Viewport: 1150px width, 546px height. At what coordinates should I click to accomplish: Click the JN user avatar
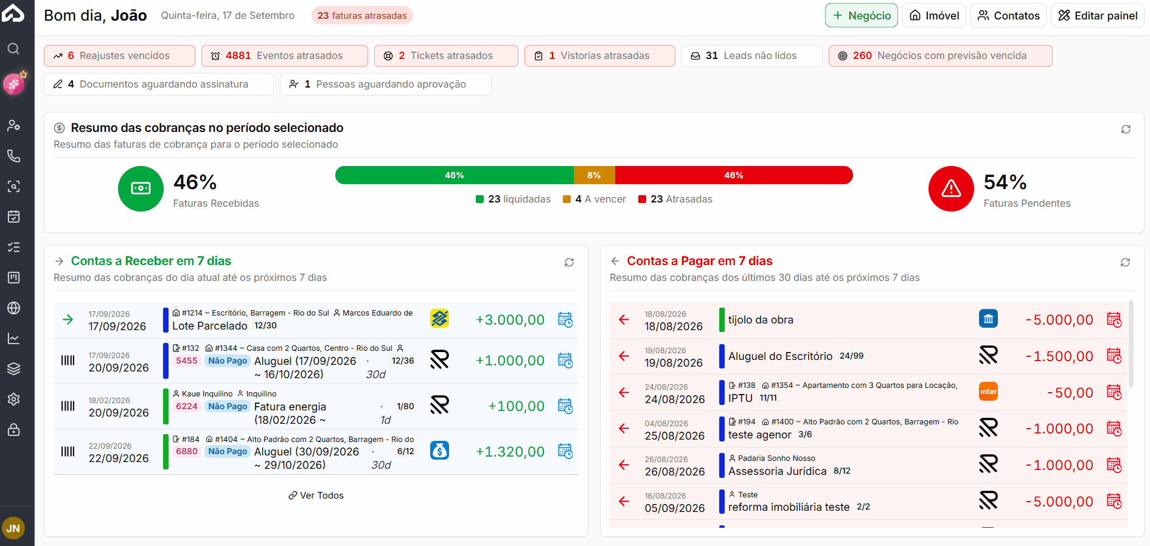[x=13, y=528]
